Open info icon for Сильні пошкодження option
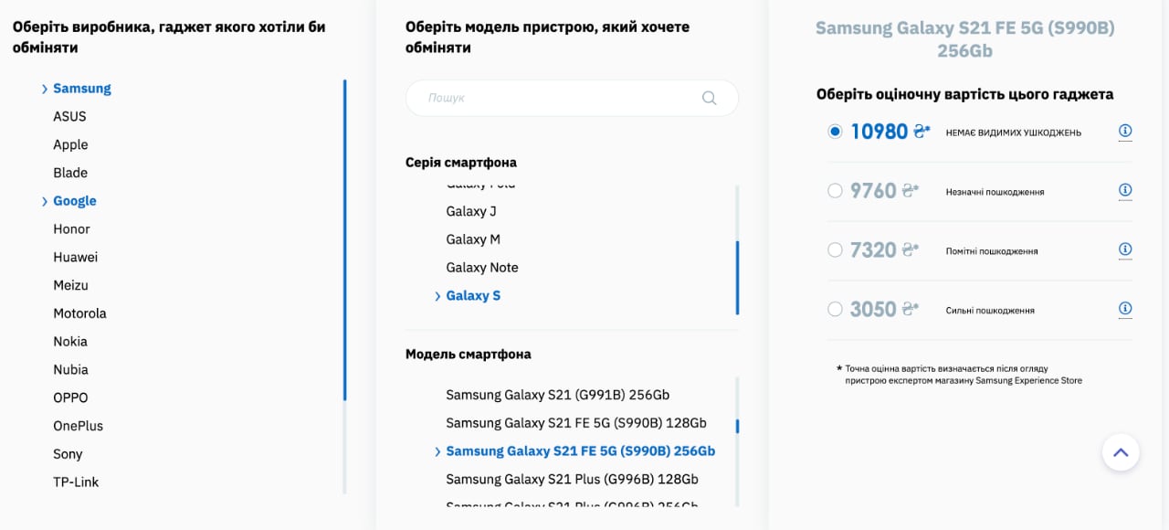 tap(1125, 309)
